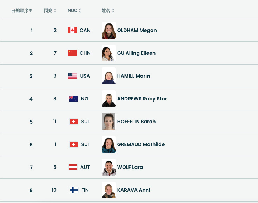Click the Finland flag icon
The width and height of the screenshot is (258, 203).
74,190
